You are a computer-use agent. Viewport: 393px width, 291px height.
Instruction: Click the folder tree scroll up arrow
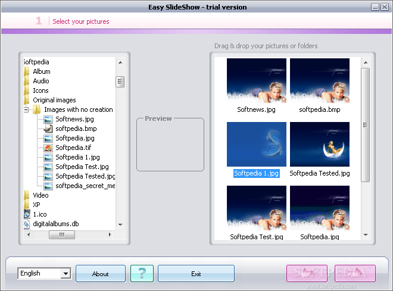click(120, 62)
